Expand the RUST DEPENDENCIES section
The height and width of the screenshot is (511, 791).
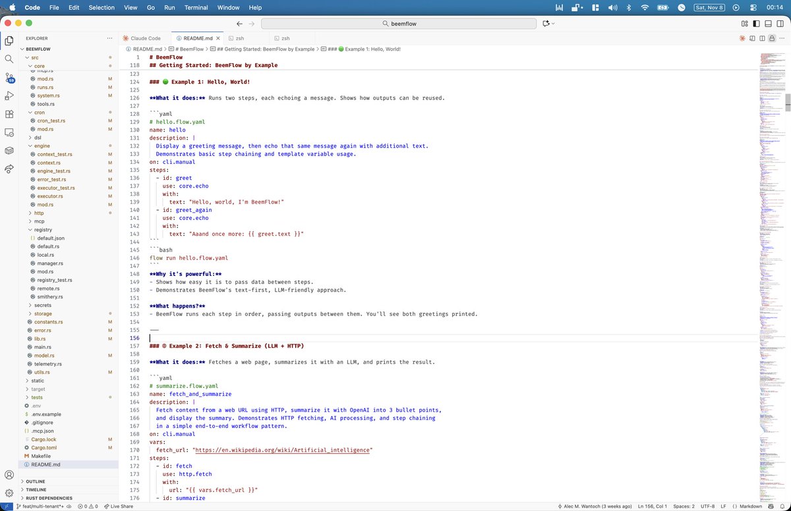click(69, 498)
